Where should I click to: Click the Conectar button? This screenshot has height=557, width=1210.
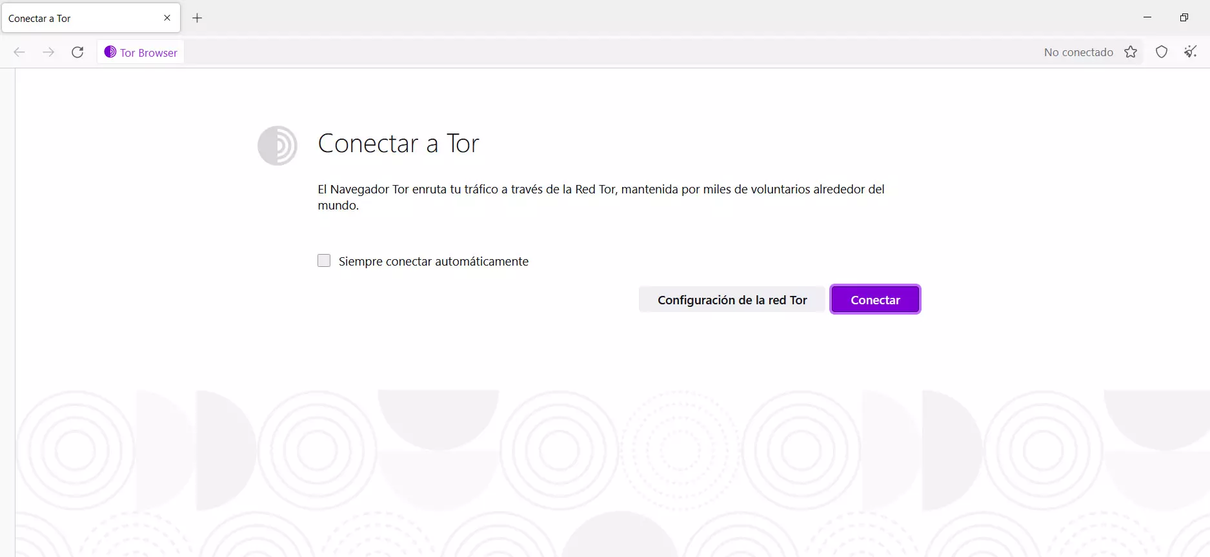[x=875, y=300]
